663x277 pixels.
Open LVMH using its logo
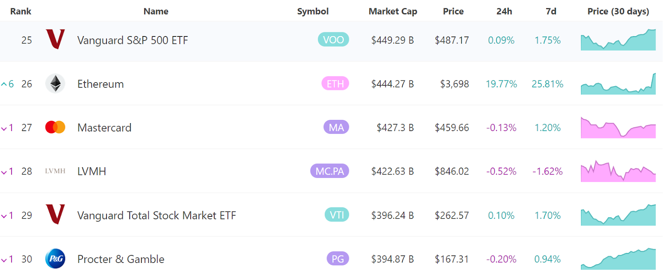pyautogui.click(x=55, y=171)
